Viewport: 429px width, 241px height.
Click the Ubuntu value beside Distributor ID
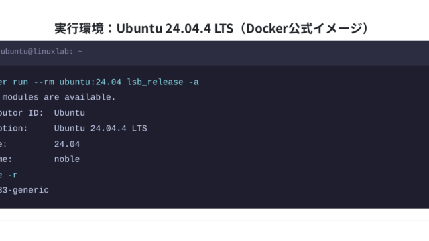[70, 113]
